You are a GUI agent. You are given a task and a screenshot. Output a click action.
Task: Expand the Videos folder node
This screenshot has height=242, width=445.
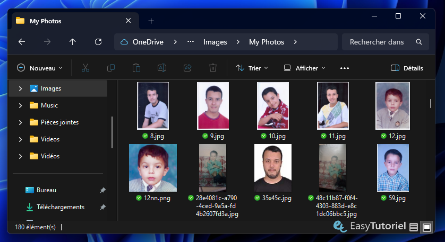click(x=20, y=140)
